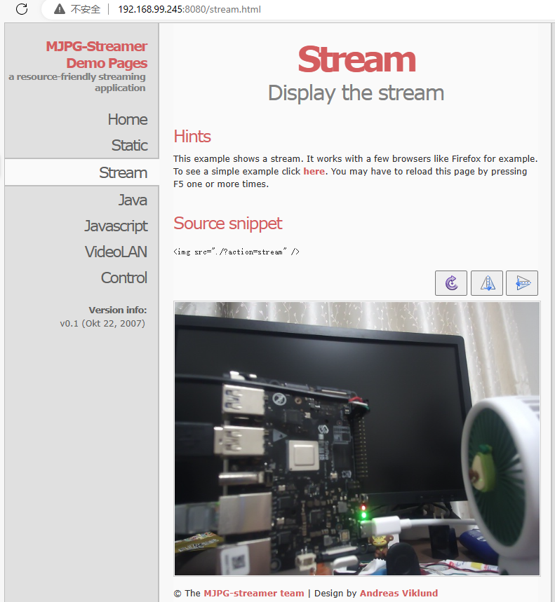Click the version text v0.1 (Okt 22, 2007)
Viewport: 555px width, 602px height.
click(102, 323)
